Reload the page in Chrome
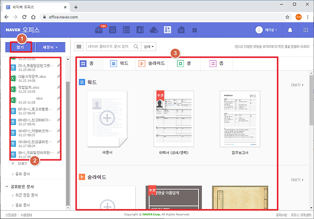Viewport: 314px width, 219px height. pyautogui.click(x=24, y=17)
